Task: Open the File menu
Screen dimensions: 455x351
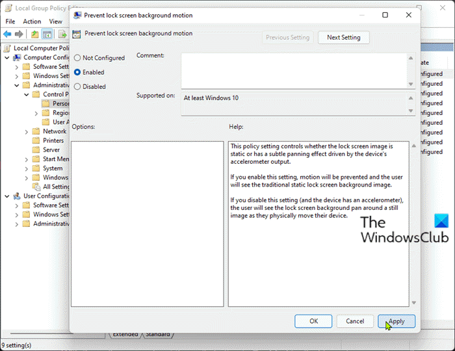Action: (x=10, y=21)
